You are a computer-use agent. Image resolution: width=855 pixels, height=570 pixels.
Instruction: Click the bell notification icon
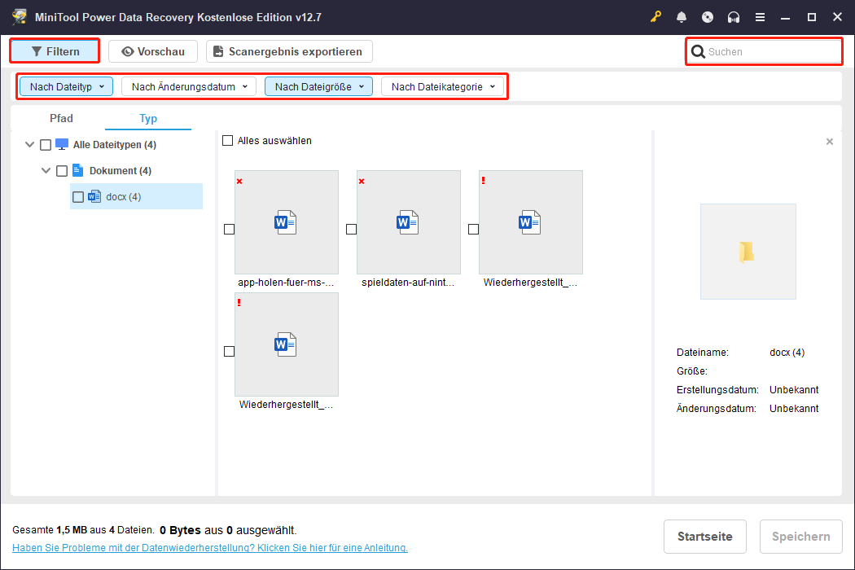[x=682, y=16]
